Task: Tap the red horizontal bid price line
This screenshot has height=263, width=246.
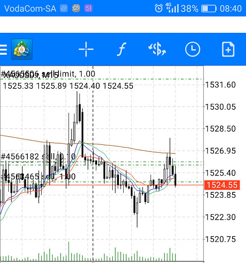Action: click(x=102, y=185)
